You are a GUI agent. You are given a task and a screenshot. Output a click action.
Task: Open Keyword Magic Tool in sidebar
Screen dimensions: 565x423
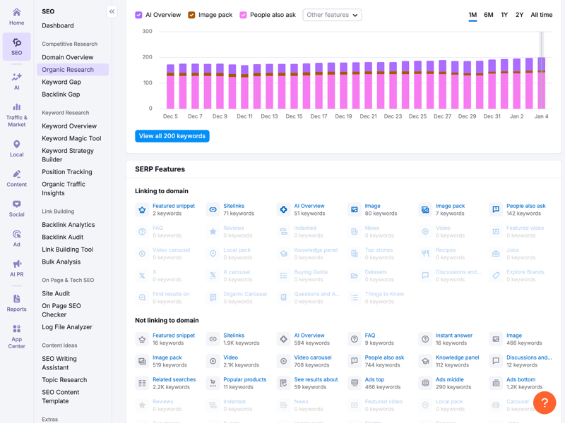(71, 138)
